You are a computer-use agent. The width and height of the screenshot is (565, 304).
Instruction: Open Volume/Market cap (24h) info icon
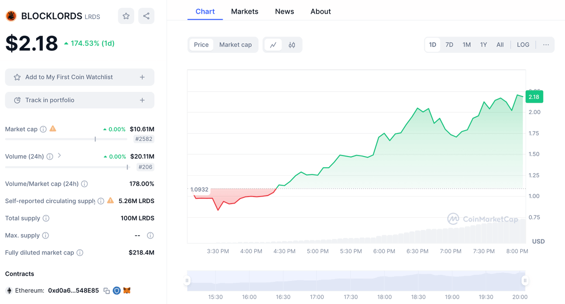[84, 184]
